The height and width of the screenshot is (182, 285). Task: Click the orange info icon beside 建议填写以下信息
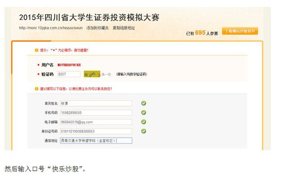[x=36, y=89]
